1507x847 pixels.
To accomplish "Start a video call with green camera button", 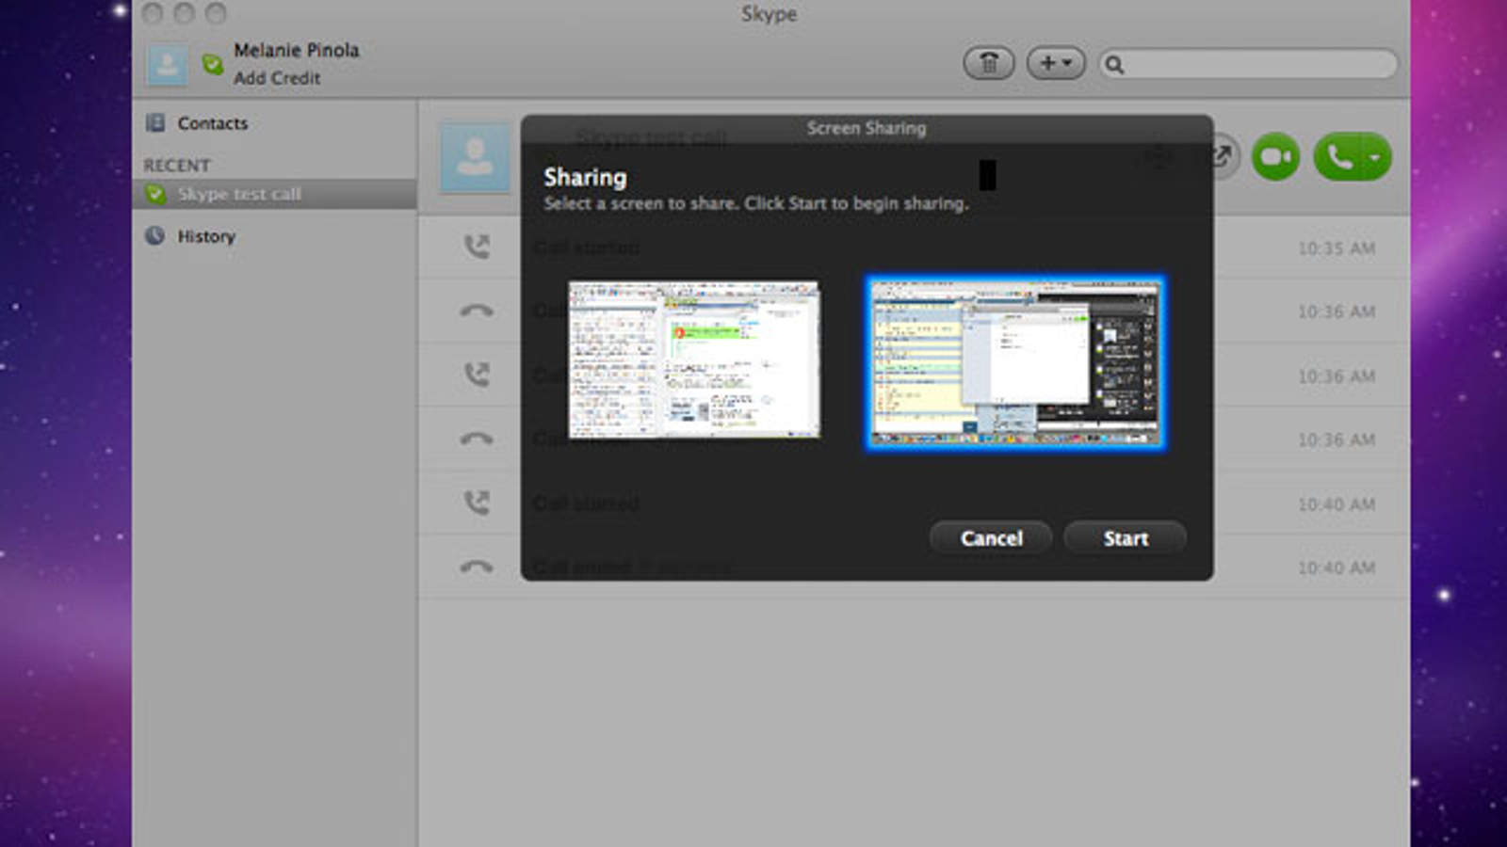I will pyautogui.click(x=1275, y=157).
